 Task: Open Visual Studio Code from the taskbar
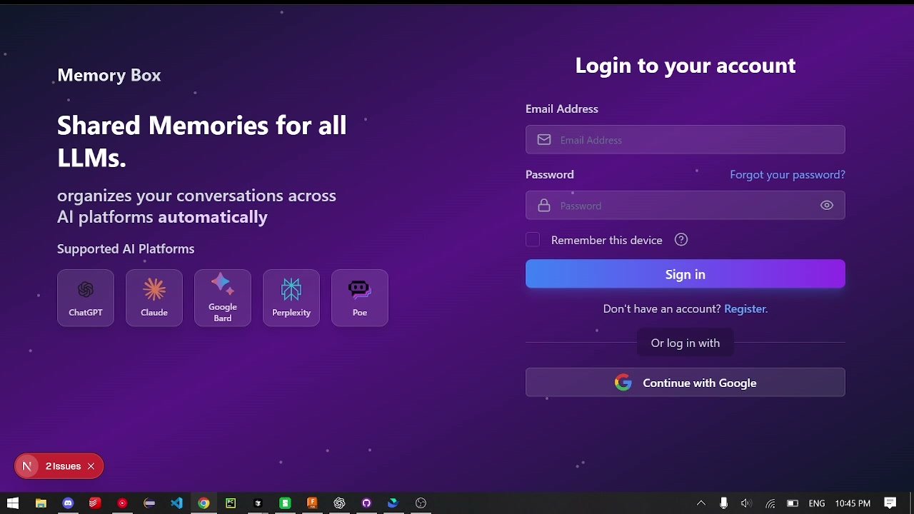point(176,503)
